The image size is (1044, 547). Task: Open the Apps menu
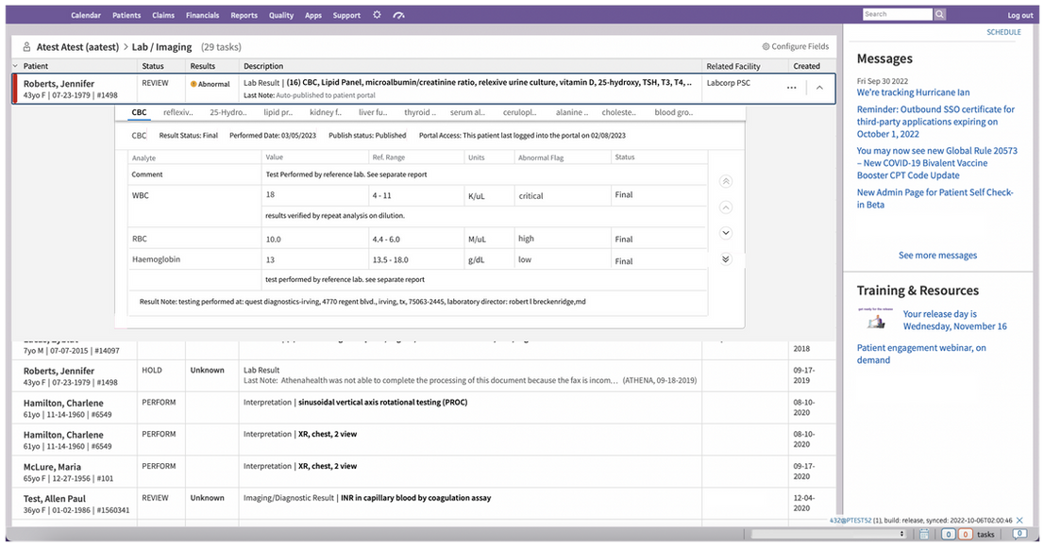click(x=313, y=15)
